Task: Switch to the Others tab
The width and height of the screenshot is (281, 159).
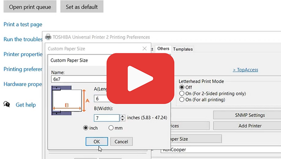Action: click(163, 49)
